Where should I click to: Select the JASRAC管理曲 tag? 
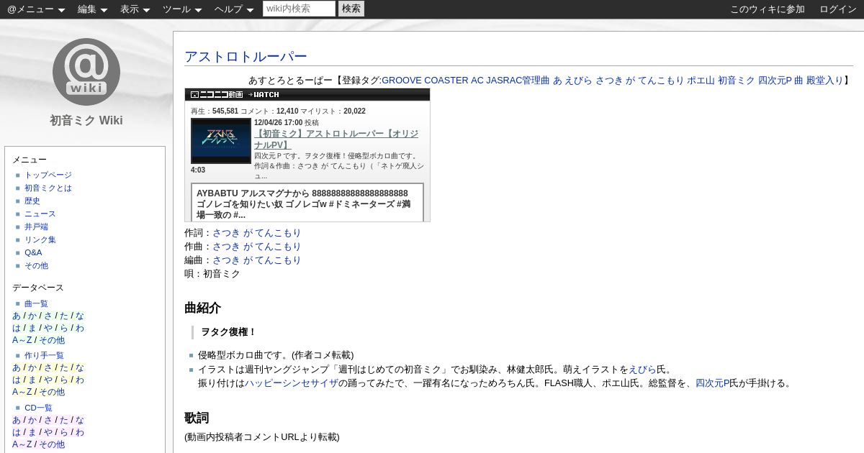518,81
